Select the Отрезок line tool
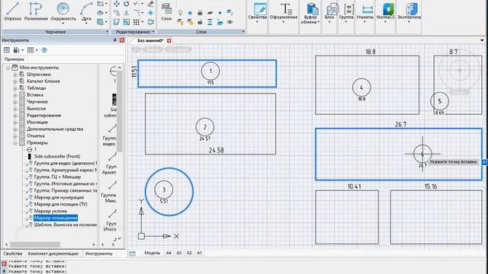 [x=12, y=11]
